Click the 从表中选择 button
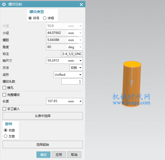 tap(43, 116)
